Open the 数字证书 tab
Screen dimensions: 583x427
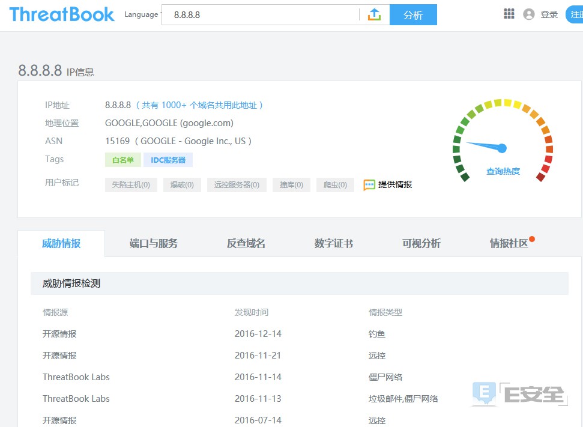[x=334, y=243]
